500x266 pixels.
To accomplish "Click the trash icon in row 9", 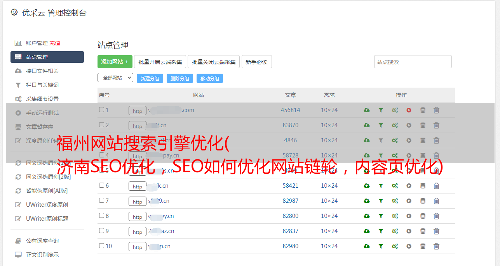I will coord(436,231).
